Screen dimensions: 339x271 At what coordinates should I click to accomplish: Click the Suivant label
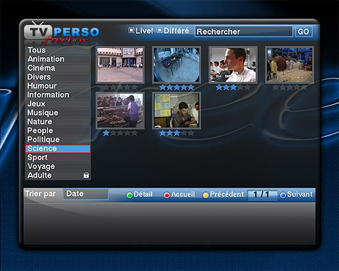pos(300,194)
